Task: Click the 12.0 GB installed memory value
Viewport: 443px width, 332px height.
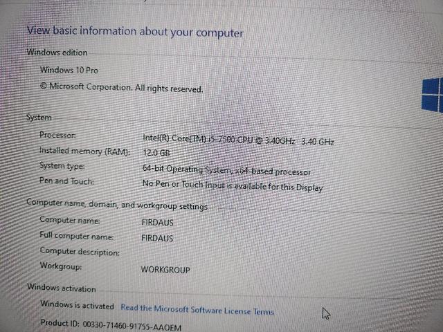Action: (x=156, y=153)
